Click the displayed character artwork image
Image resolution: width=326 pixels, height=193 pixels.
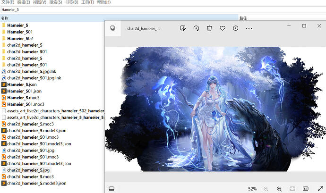pos(215,109)
